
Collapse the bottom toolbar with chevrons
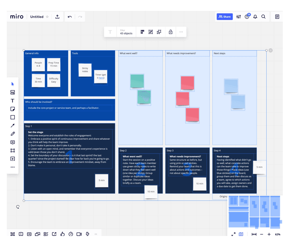coord(96,234)
